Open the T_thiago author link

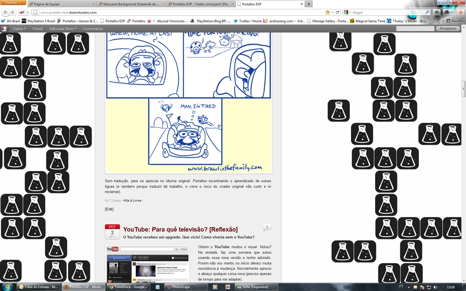115,200
